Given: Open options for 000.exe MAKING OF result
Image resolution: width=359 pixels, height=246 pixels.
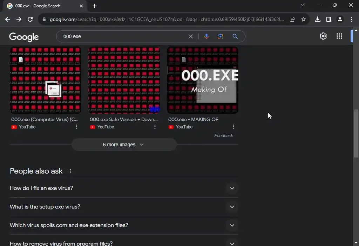Looking at the screenshot, I should 233,127.
